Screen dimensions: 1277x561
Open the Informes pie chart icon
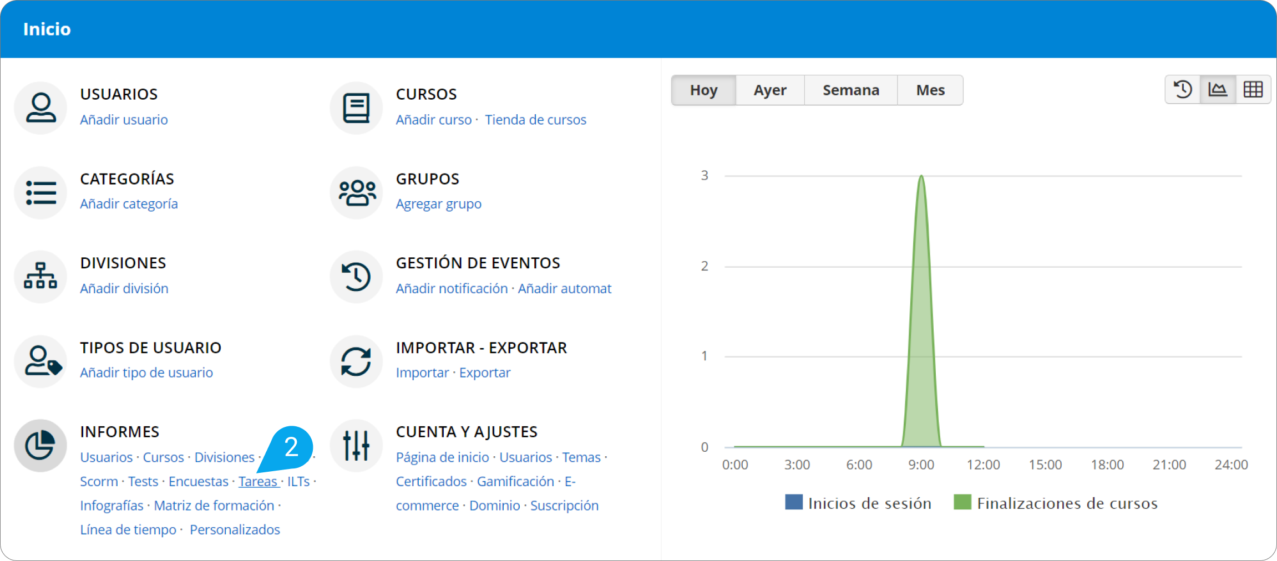pyautogui.click(x=40, y=445)
